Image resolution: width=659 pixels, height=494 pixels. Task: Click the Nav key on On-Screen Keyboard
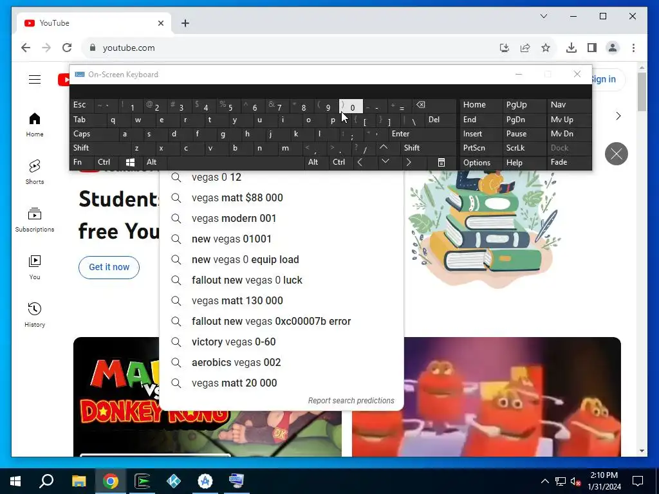[568, 105]
